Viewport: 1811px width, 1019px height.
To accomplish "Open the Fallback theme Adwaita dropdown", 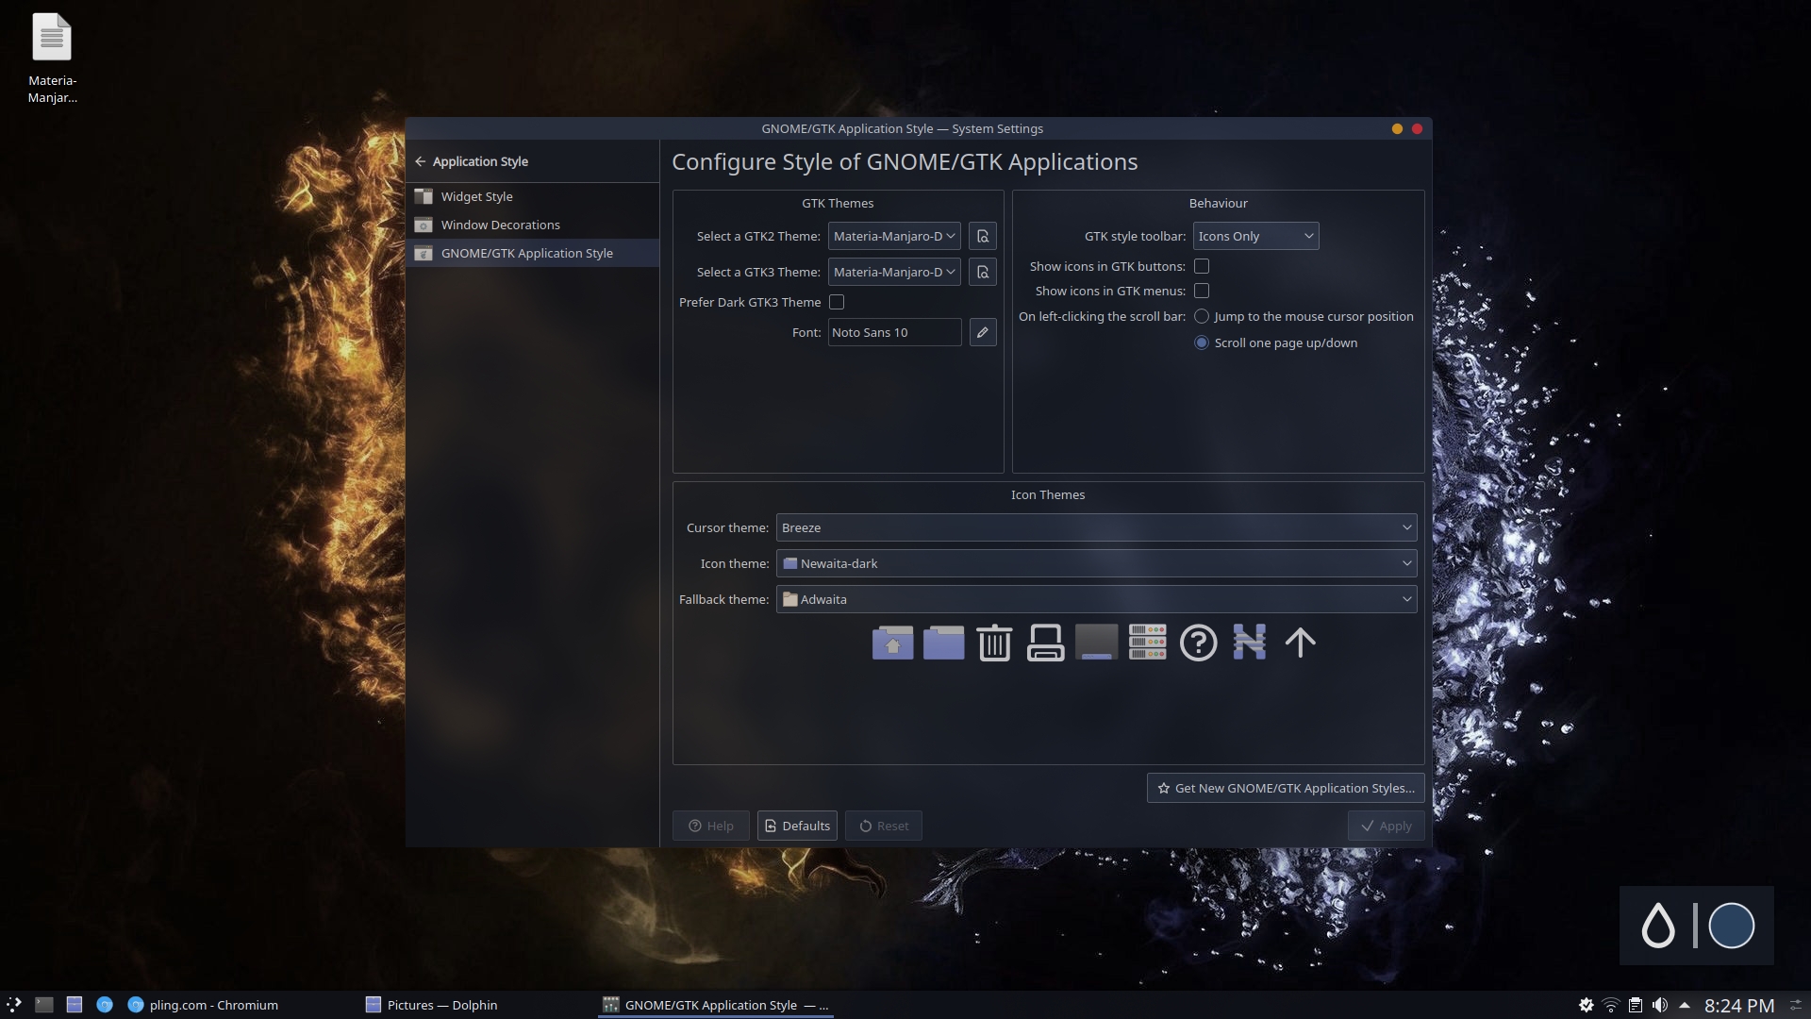I will (x=1096, y=599).
